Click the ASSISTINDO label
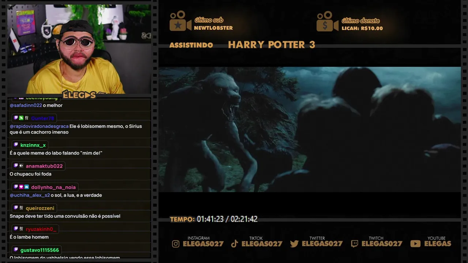 point(191,45)
